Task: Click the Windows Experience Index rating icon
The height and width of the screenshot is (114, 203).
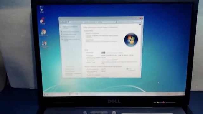Action: coord(103,53)
